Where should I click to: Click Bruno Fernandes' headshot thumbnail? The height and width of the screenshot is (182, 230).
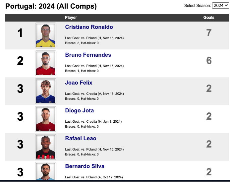[46, 63]
